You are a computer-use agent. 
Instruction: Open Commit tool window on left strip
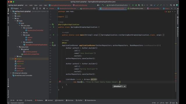click(8, 20)
